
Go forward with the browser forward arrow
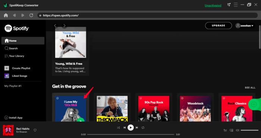23,16
